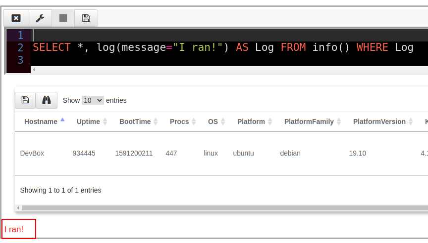Sort by BootTime column header
Image resolution: width=428 pixels, height=243 pixels.
click(135, 121)
